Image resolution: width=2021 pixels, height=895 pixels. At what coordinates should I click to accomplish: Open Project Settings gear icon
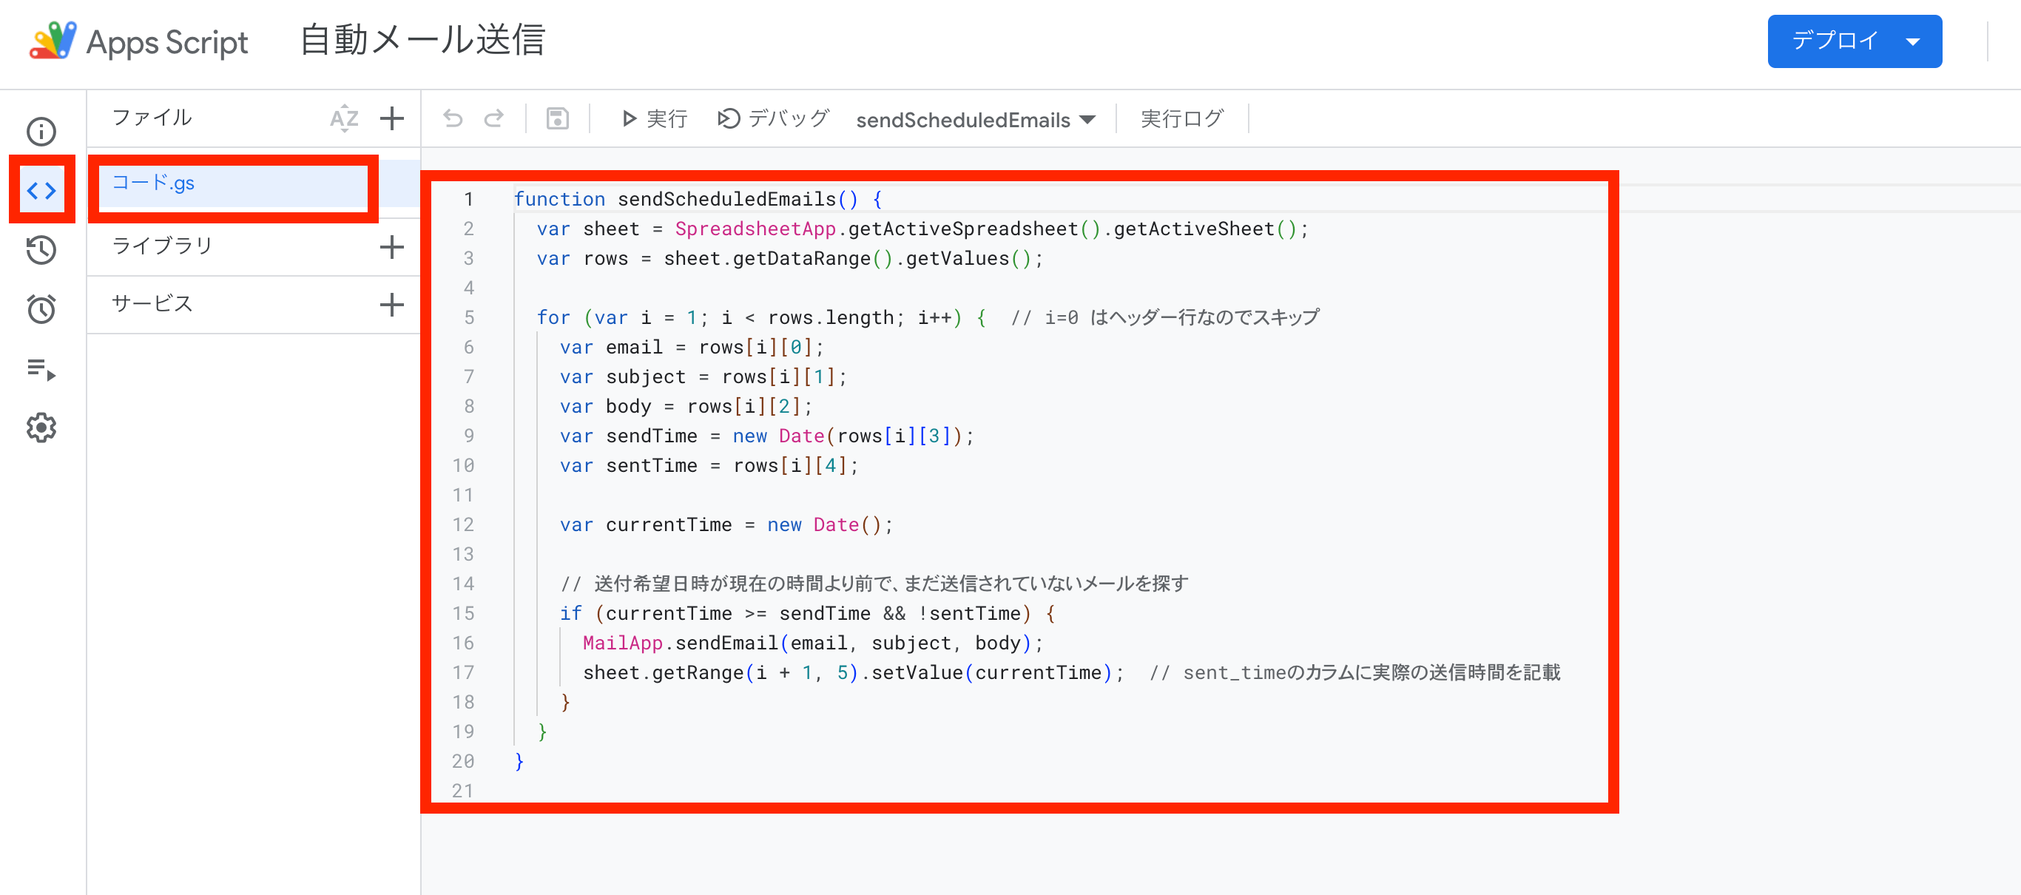41,428
